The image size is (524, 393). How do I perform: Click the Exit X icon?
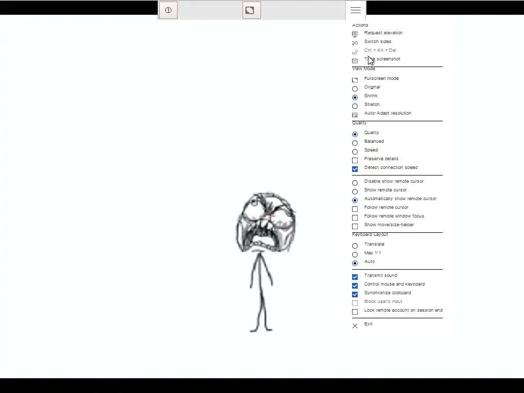click(x=355, y=326)
